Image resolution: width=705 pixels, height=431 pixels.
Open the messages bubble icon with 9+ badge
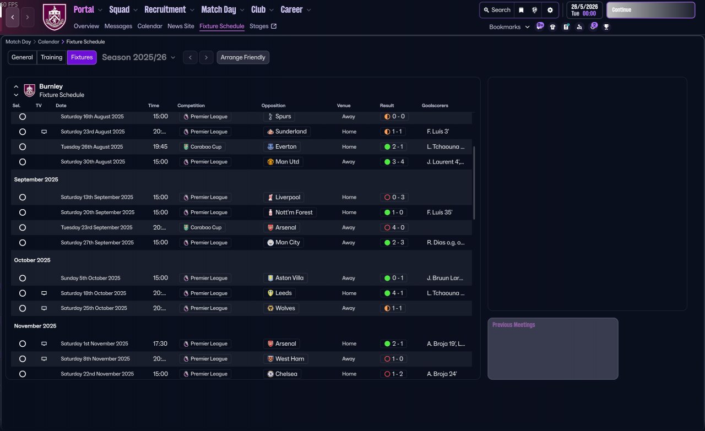(540, 26)
